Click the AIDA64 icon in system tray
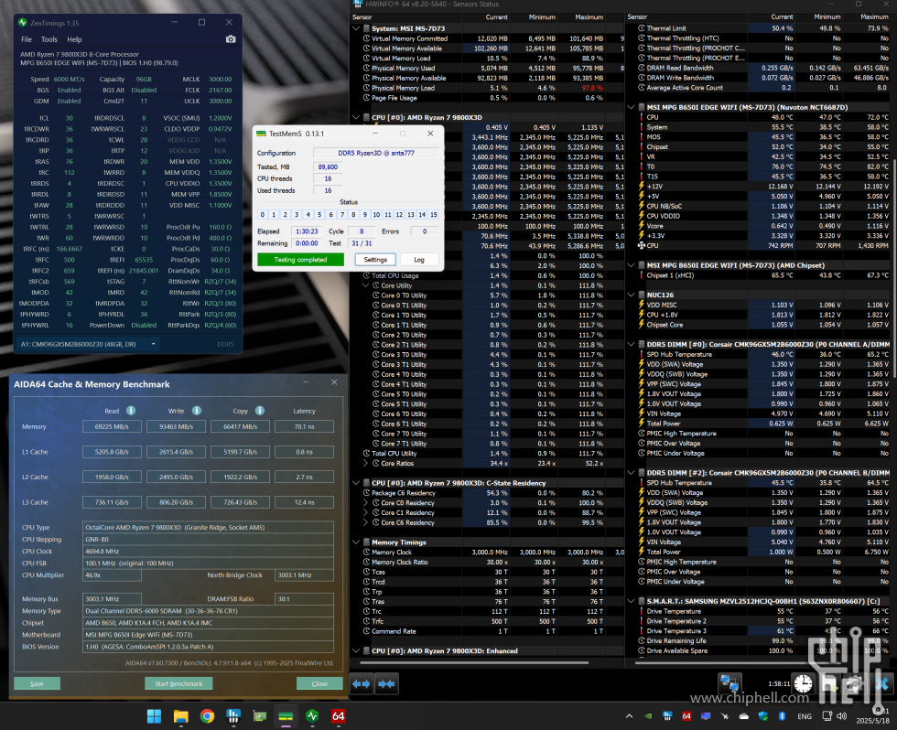 686,715
